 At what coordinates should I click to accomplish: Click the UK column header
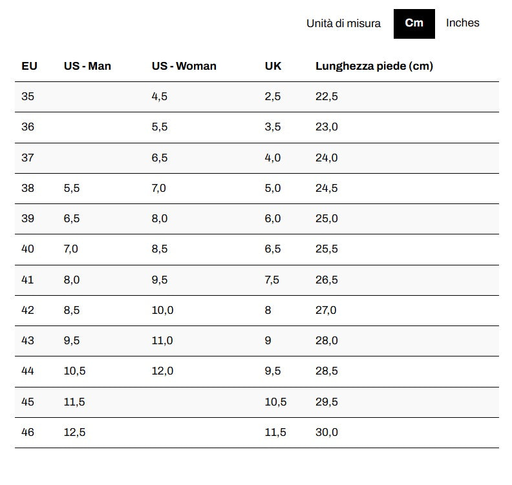(273, 66)
